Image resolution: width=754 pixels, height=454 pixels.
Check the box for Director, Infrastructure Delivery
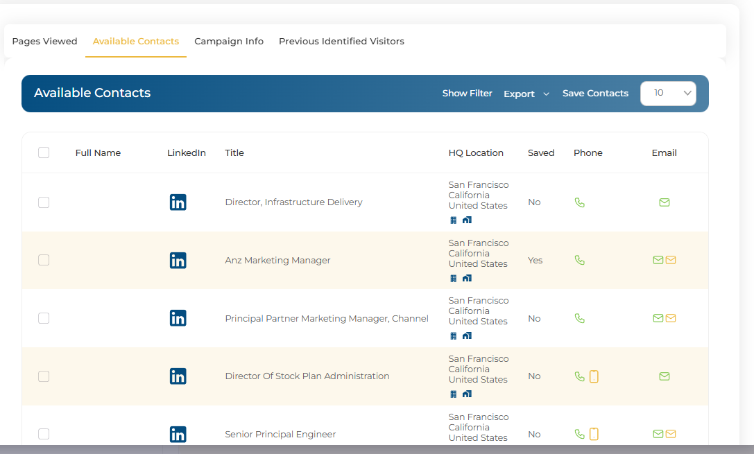[x=44, y=202]
